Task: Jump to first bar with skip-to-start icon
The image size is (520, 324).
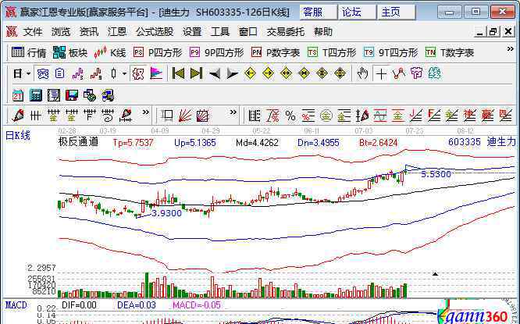Action: point(178,73)
